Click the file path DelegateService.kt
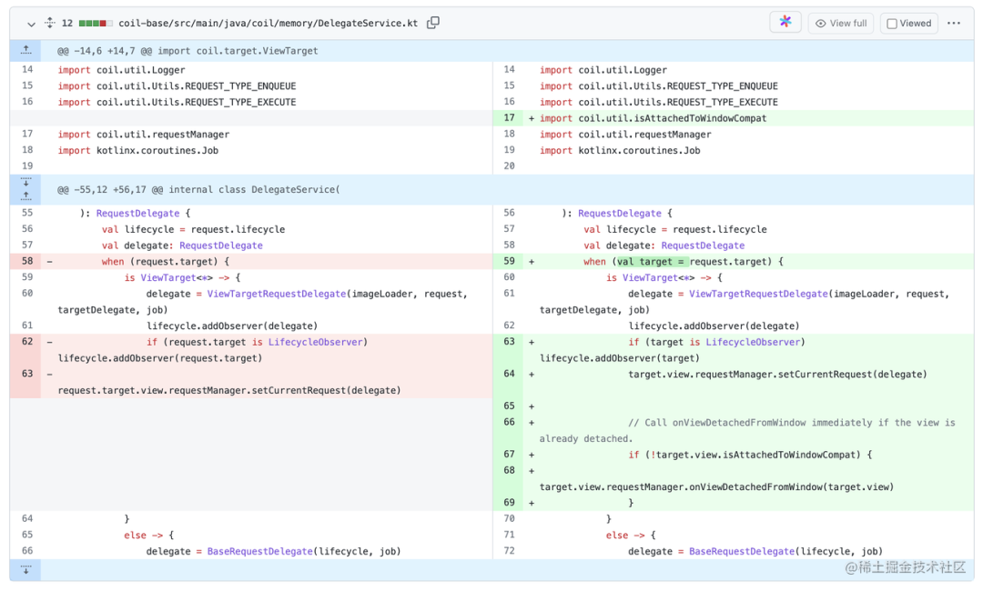Viewport: 983px width, 591px height. click(x=268, y=23)
